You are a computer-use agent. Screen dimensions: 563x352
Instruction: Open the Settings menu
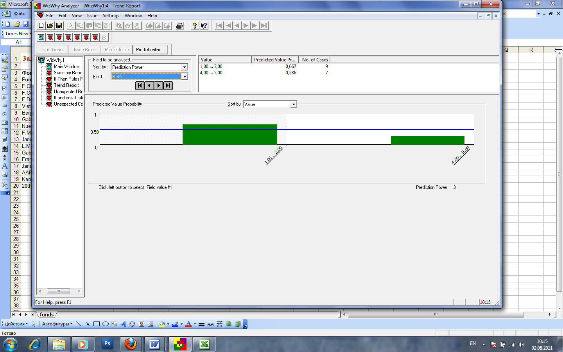(111, 16)
